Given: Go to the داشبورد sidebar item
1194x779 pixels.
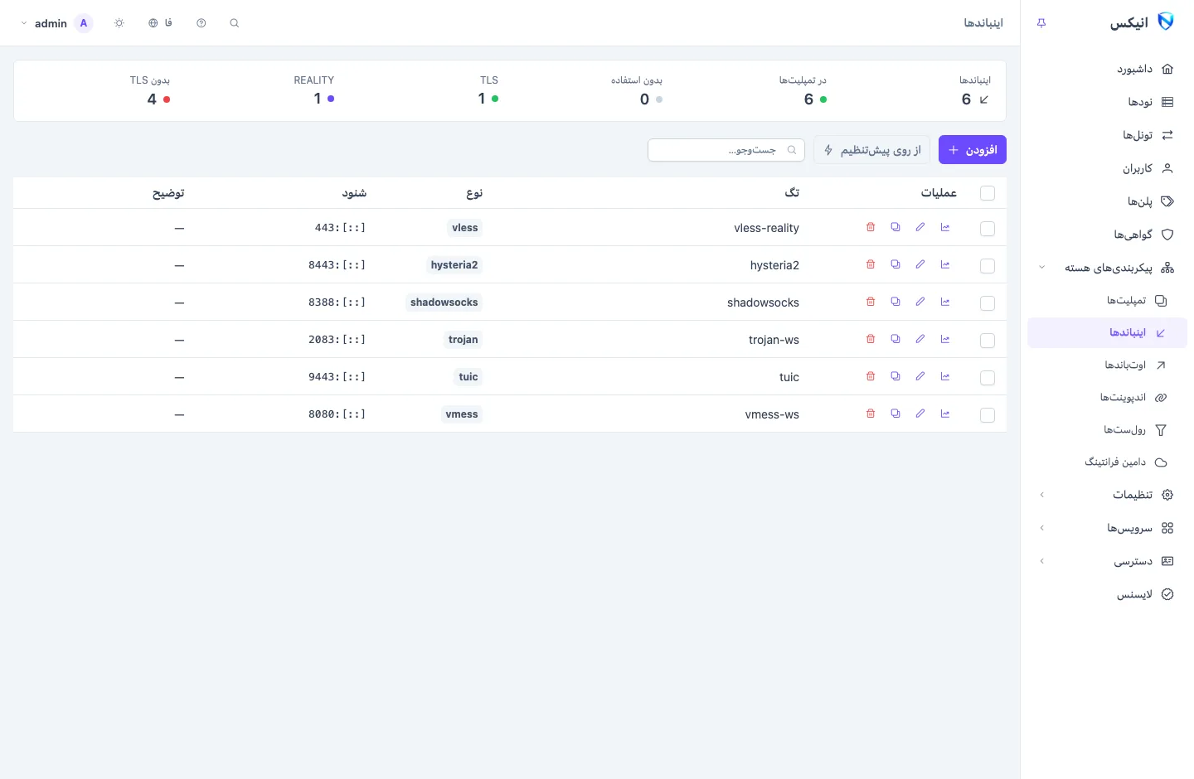Looking at the screenshot, I should point(1107,69).
